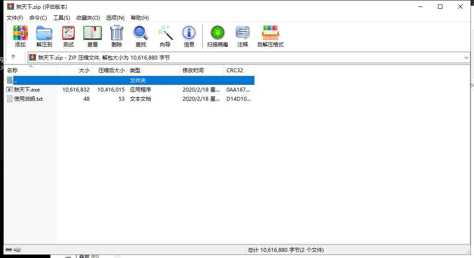Click the 测试 (Test) toolbar icon
Screen dimensions: 474x258
[x=68, y=33]
